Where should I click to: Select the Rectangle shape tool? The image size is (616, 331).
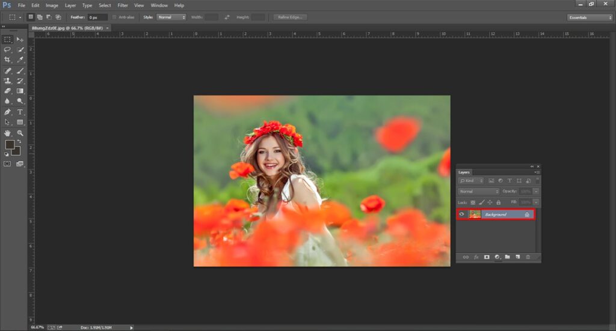[x=20, y=123]
